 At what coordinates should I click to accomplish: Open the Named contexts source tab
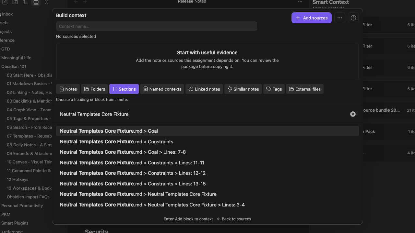[162, 89]
